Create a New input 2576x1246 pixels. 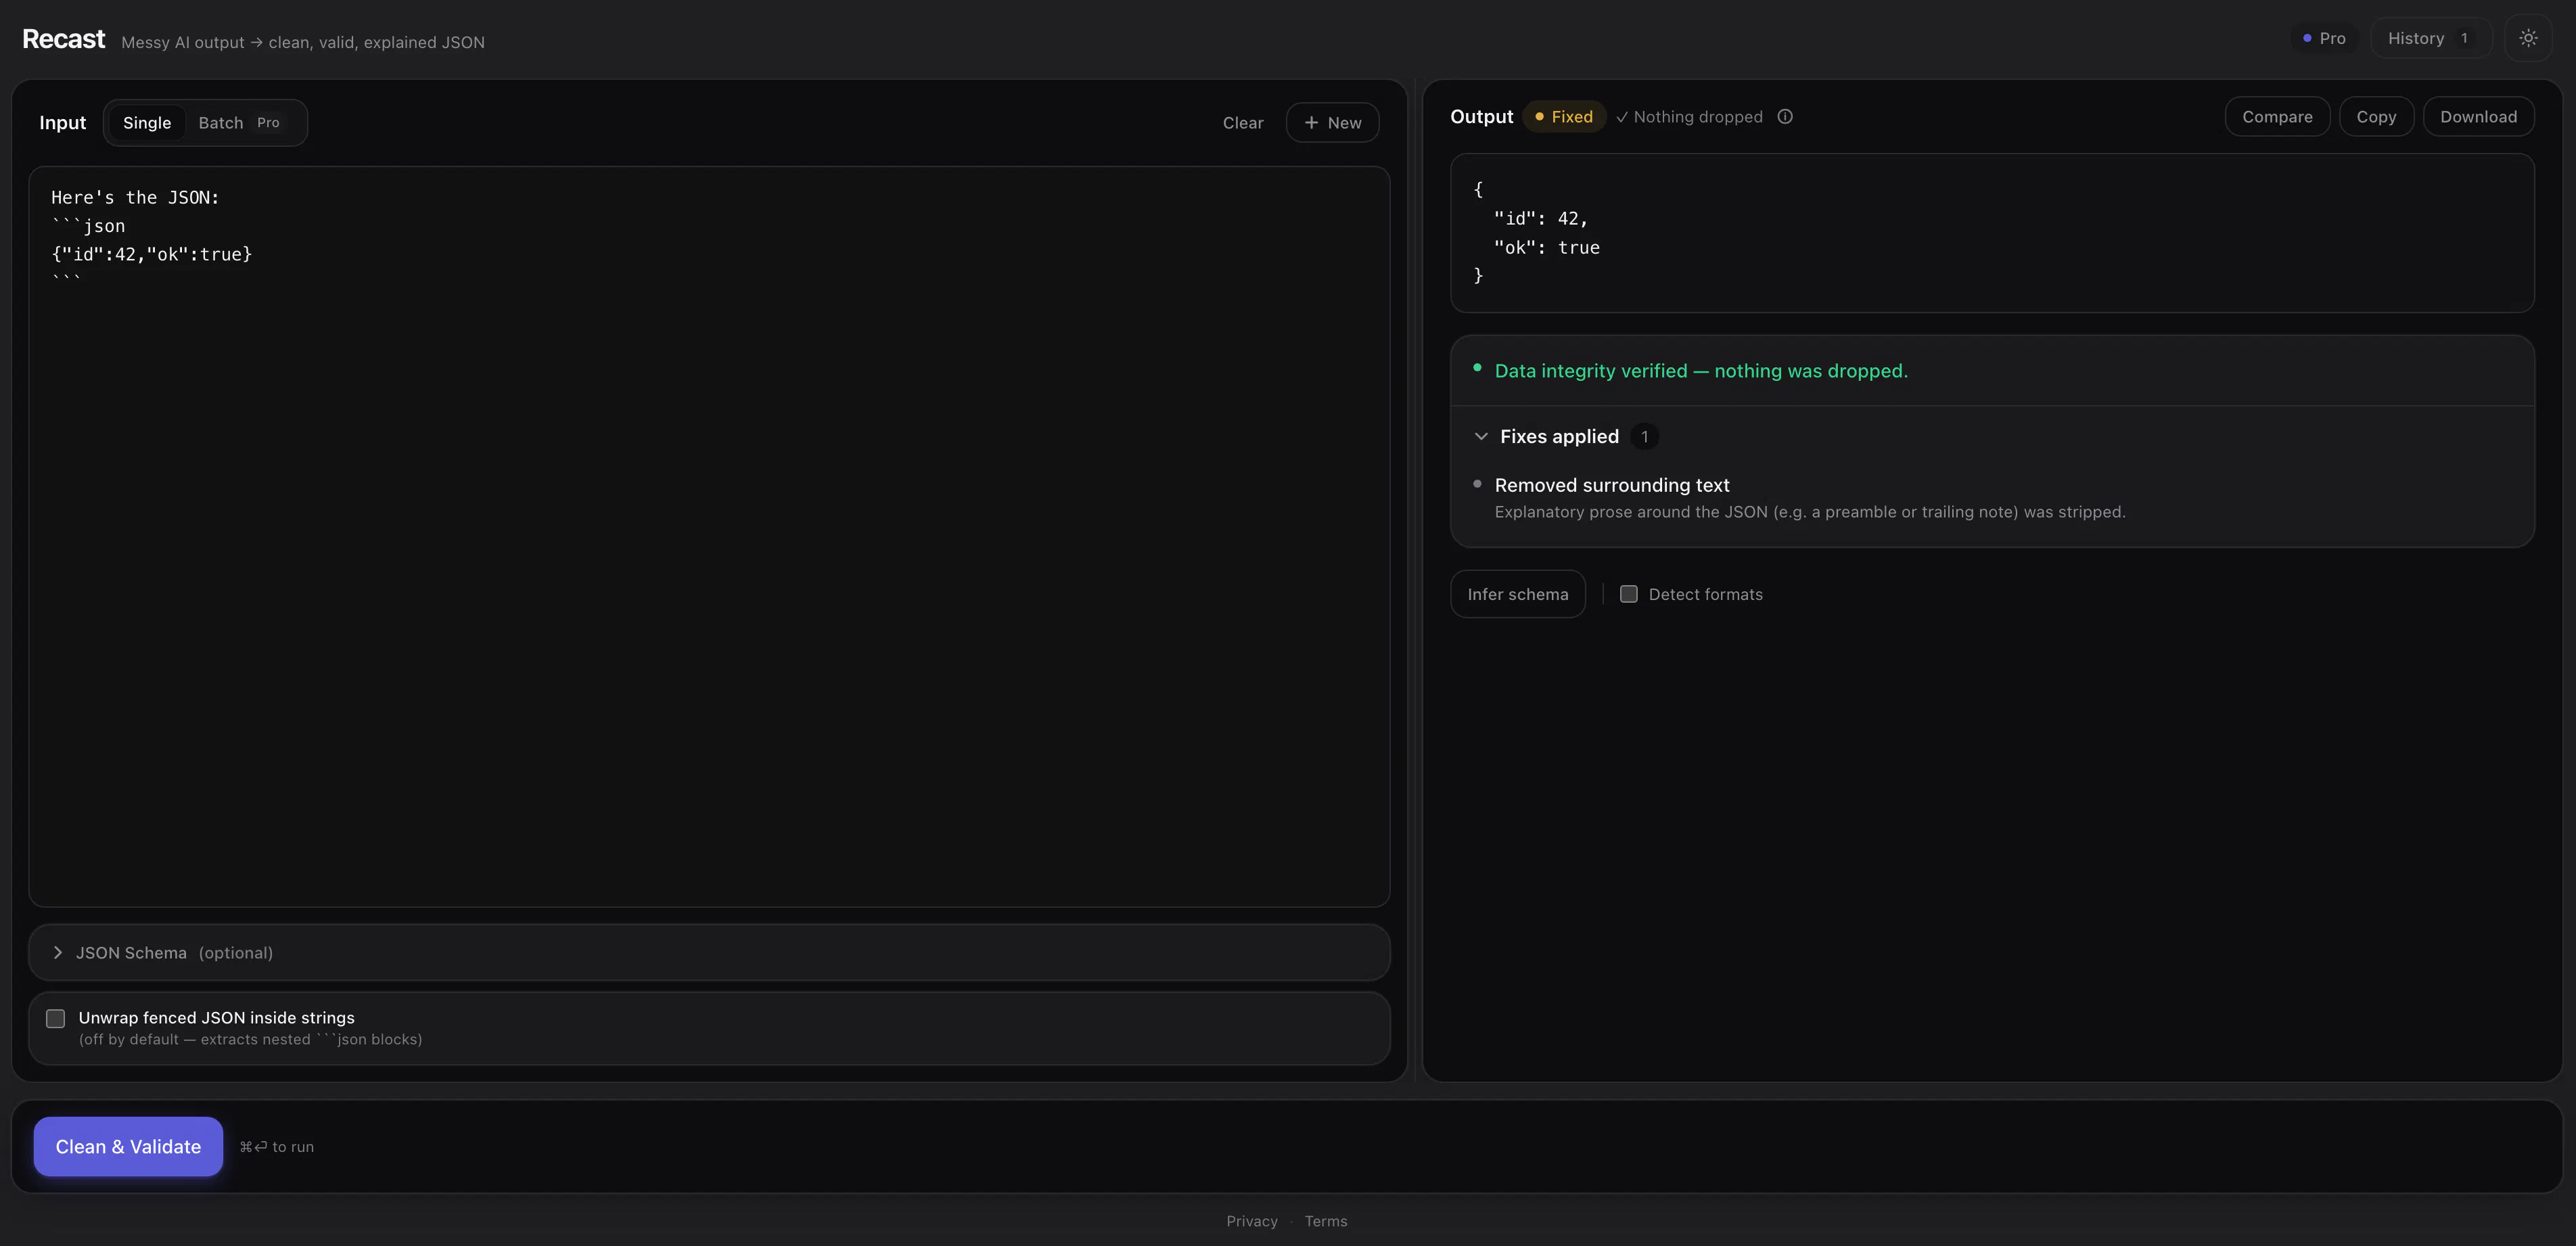click(1332, 123)
